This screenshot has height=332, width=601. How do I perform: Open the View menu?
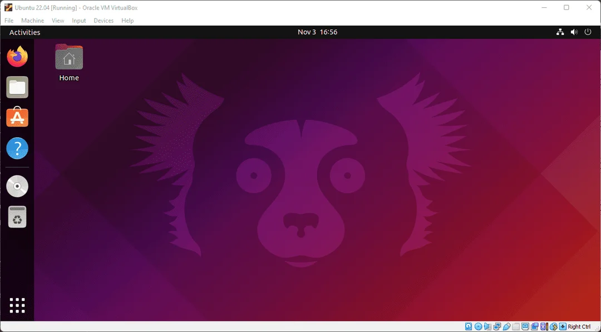(x=58, y=21)
